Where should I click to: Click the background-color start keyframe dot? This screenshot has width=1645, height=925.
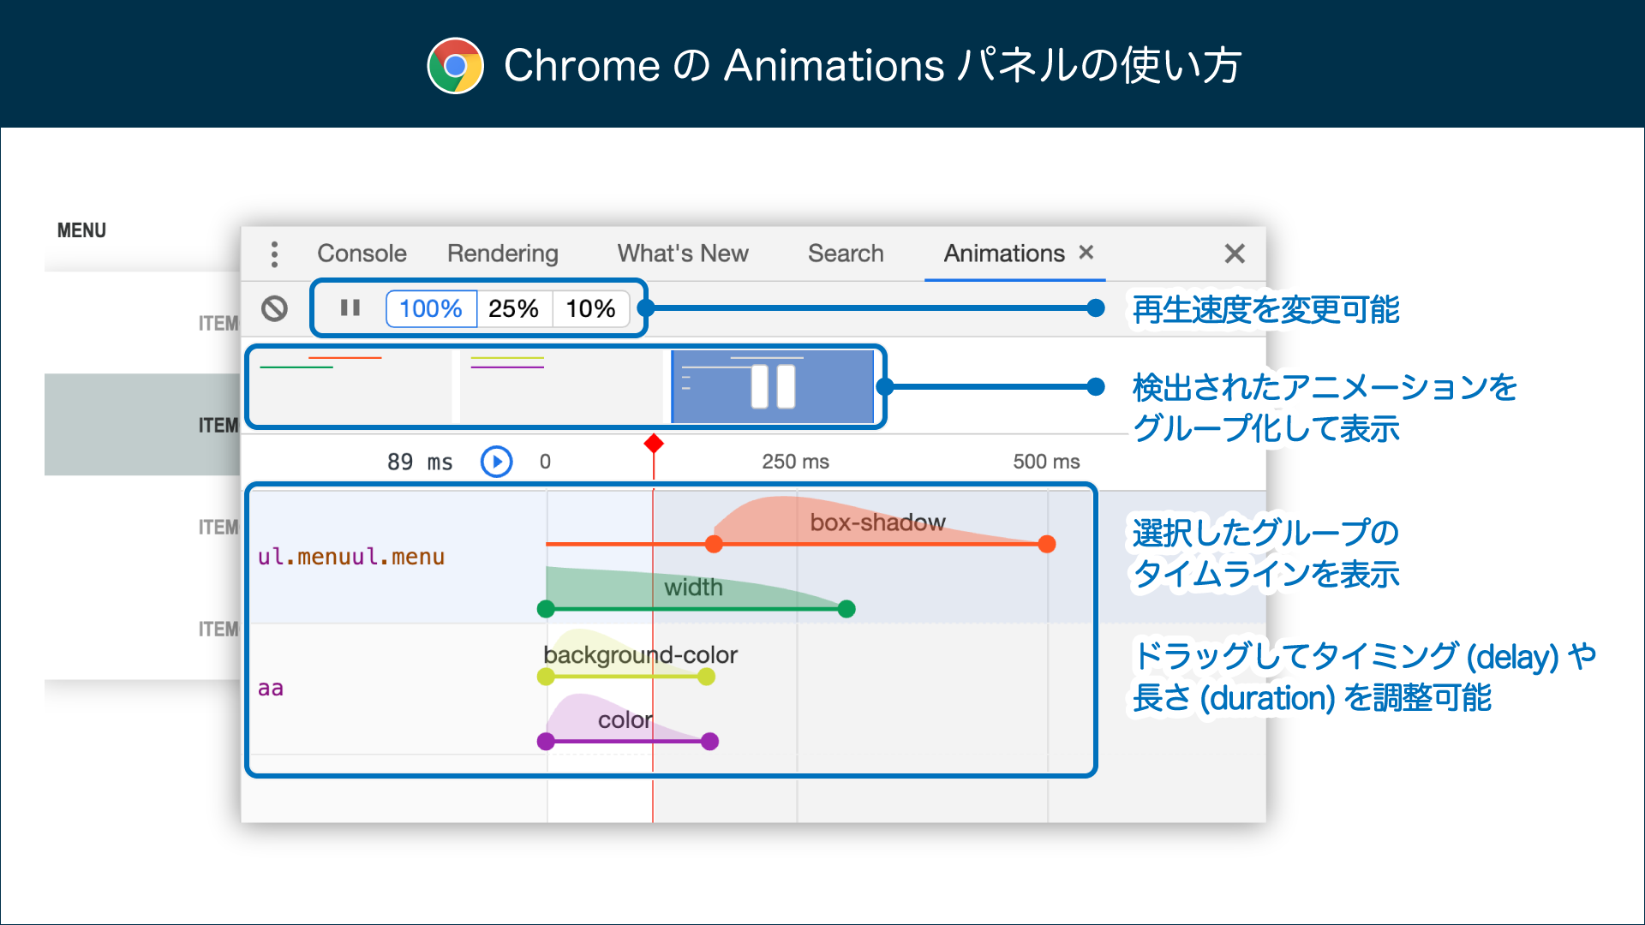(546, 677)
